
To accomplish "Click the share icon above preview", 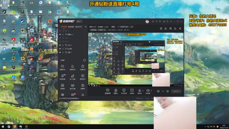I will pyautogui.click(x=180, y=28).
